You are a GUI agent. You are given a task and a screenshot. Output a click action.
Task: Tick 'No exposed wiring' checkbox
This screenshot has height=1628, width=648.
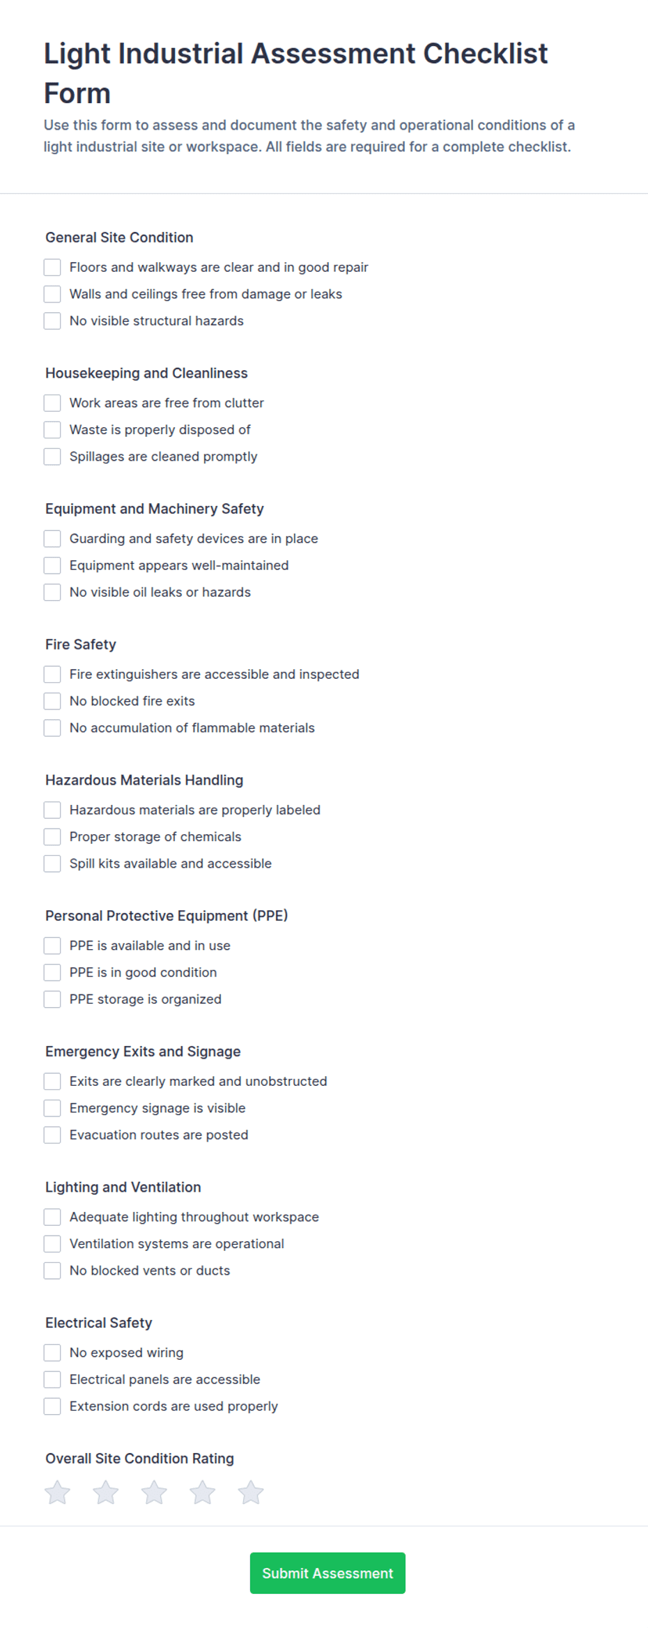[x=52, y=1353]
